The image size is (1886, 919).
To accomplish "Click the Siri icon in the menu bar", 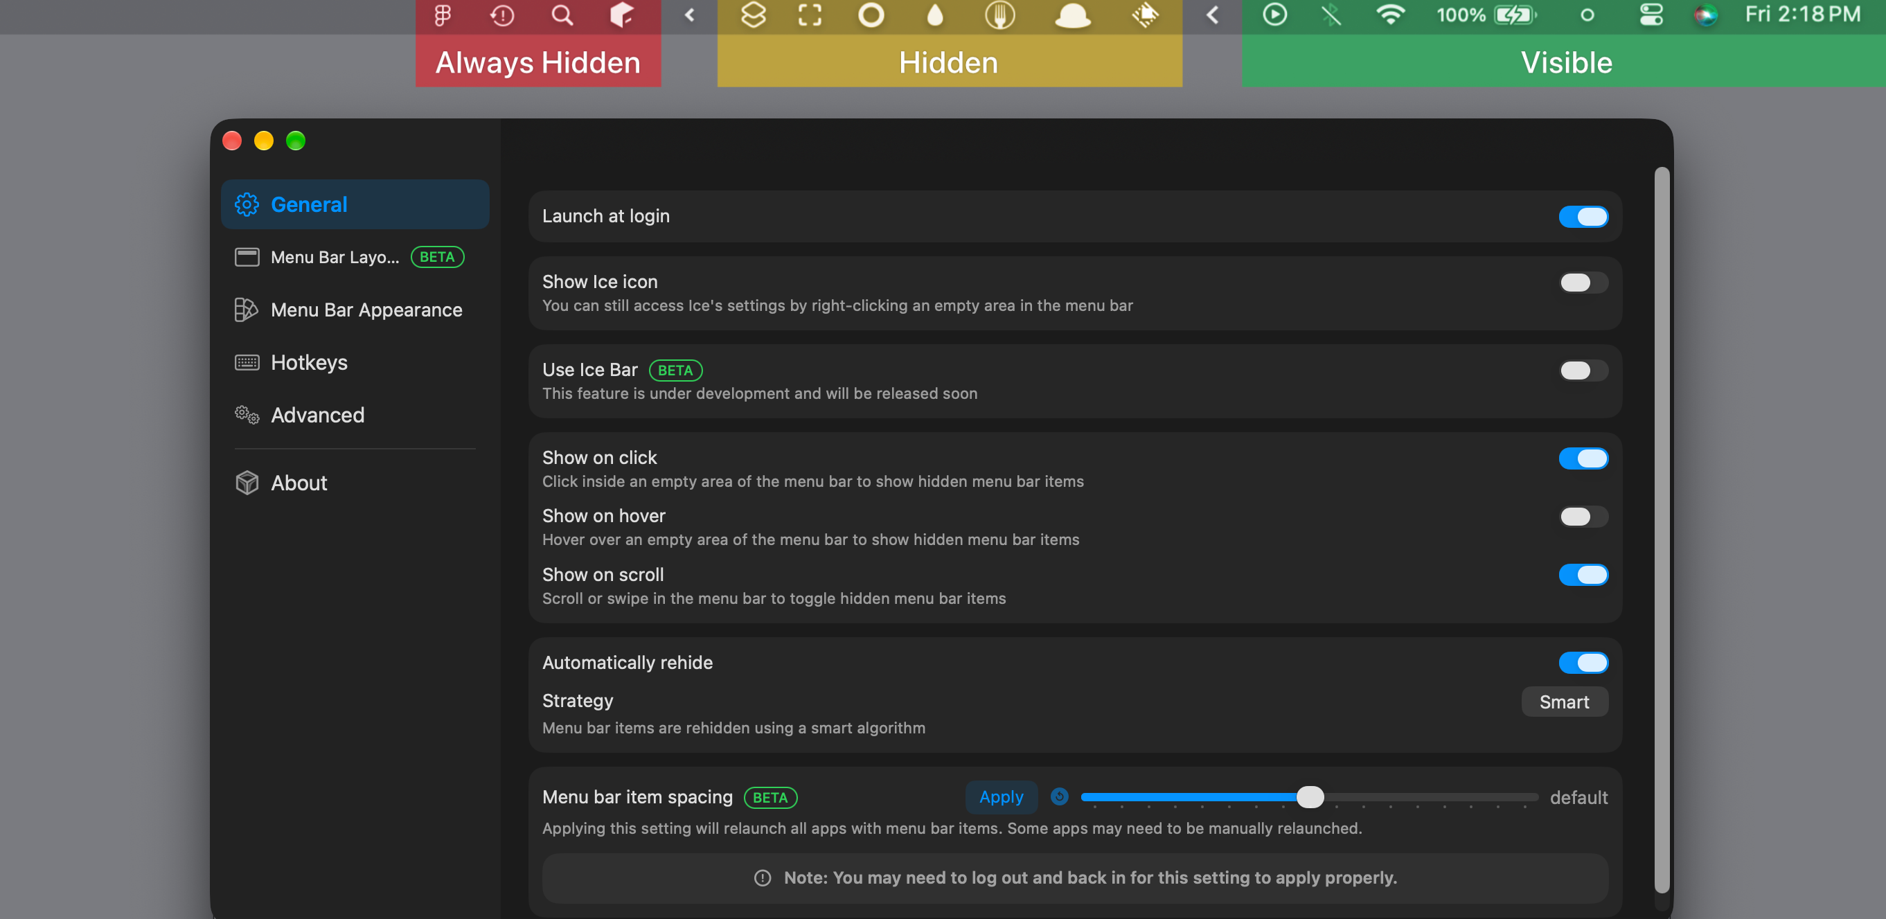I will pyautogui.click(x=1706, y=15).
